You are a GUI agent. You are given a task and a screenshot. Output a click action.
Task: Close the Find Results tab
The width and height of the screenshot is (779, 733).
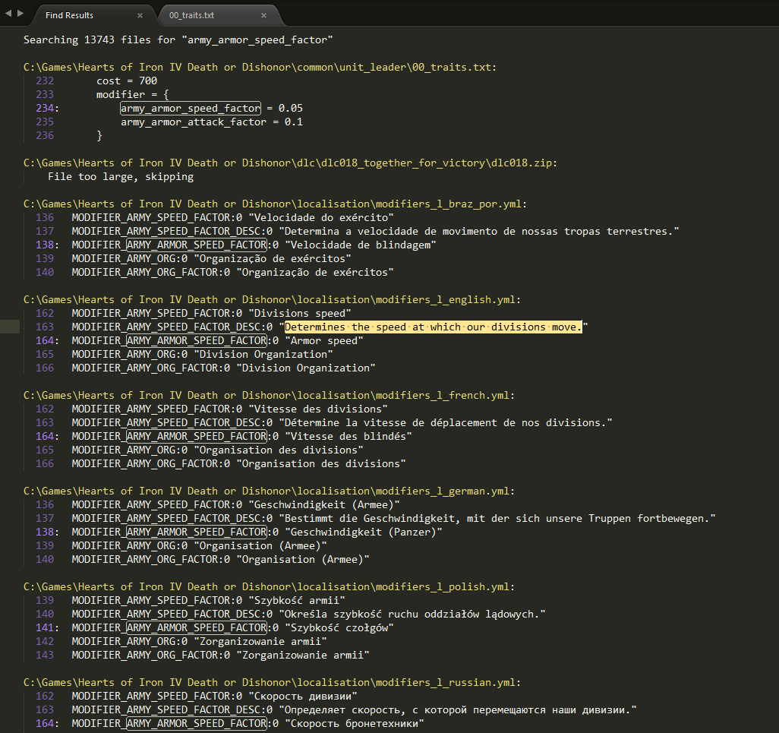point(140,15)
